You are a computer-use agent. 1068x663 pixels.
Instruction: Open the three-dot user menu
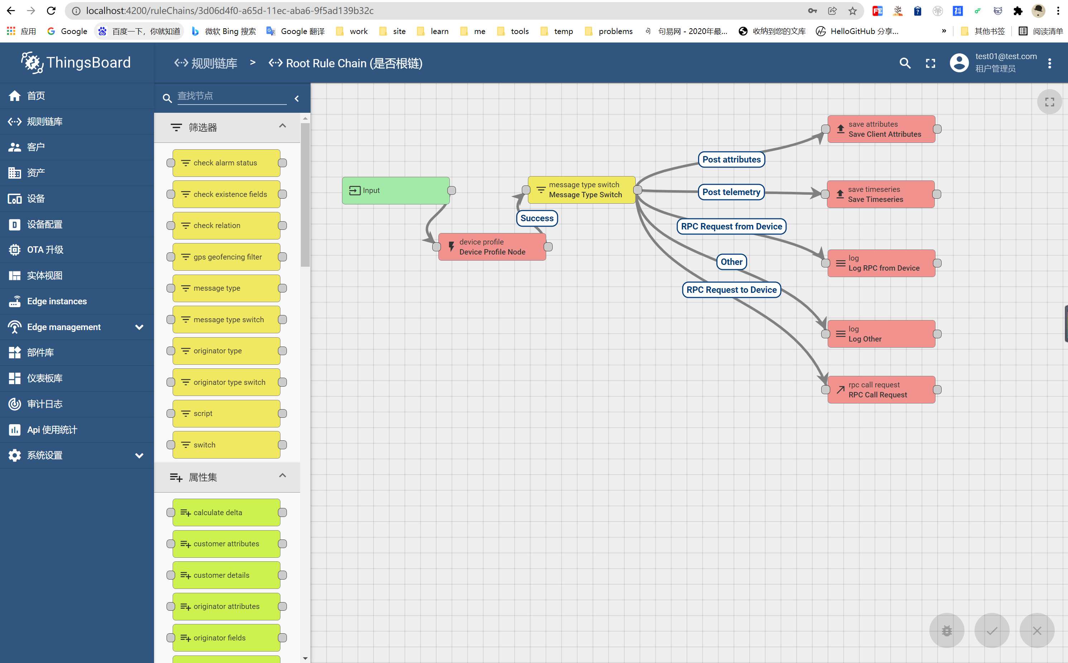(x=1050, y=63)
